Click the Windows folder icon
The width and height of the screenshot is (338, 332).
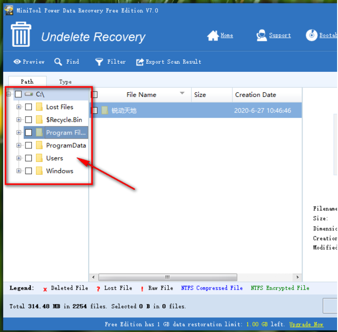tap(39, 171)
